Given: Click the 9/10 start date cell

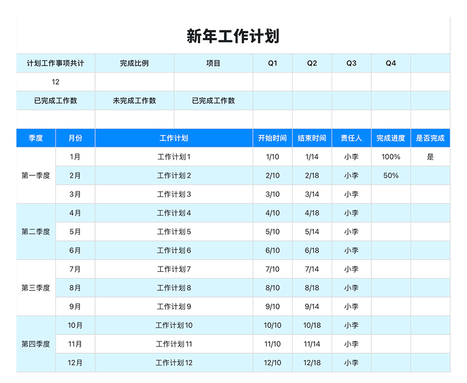Looking at the screenshot, I should pos(273,306).
